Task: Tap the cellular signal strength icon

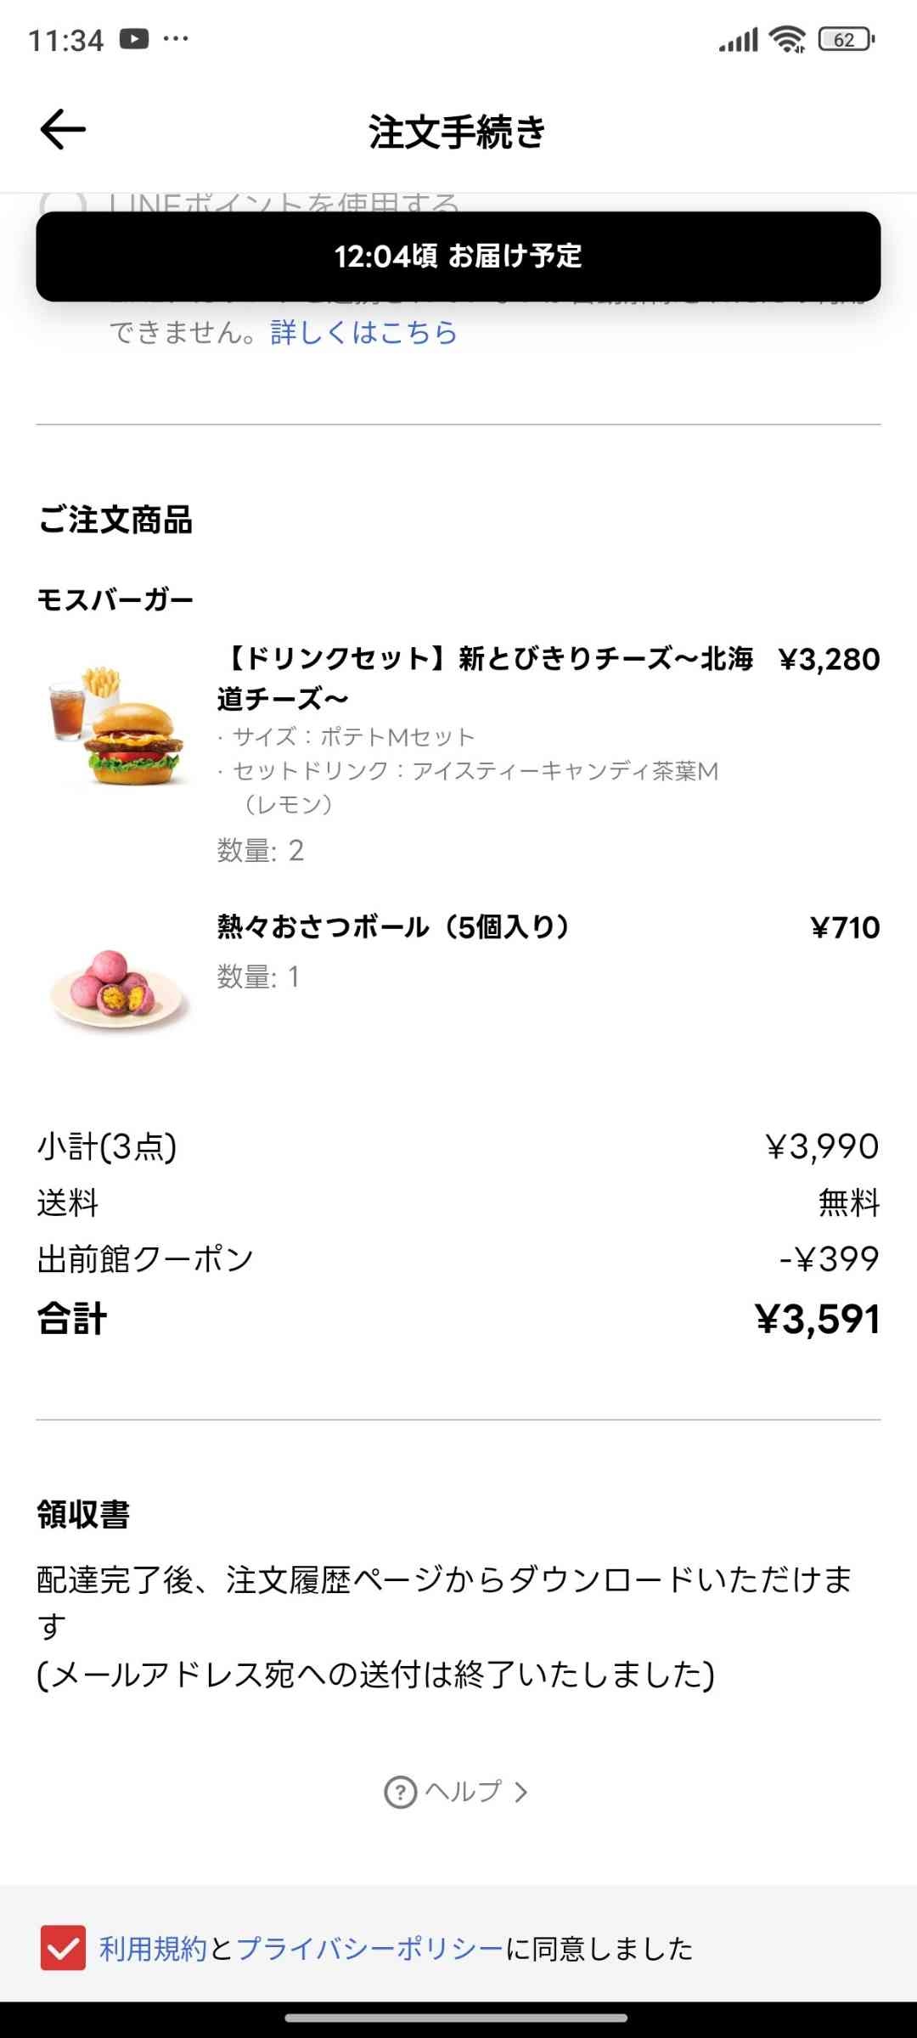Action: click(x=738, y=39)
